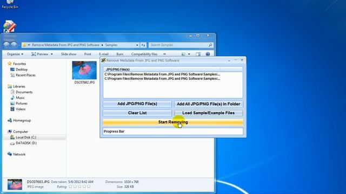Open address bar history dropdown
Viewport: 346px width, 194px height.
click(137, 45)
